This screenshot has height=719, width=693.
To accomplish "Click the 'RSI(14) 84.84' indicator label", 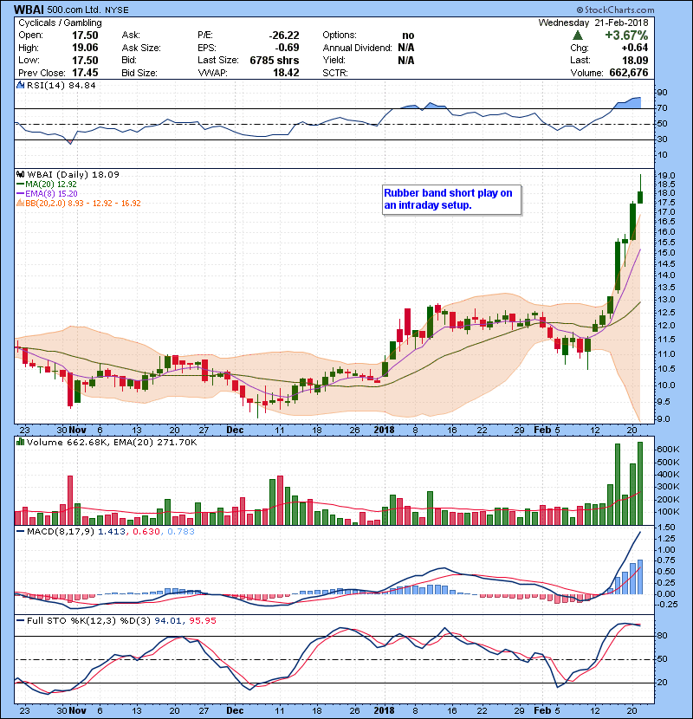I will (x=62, y=85).
